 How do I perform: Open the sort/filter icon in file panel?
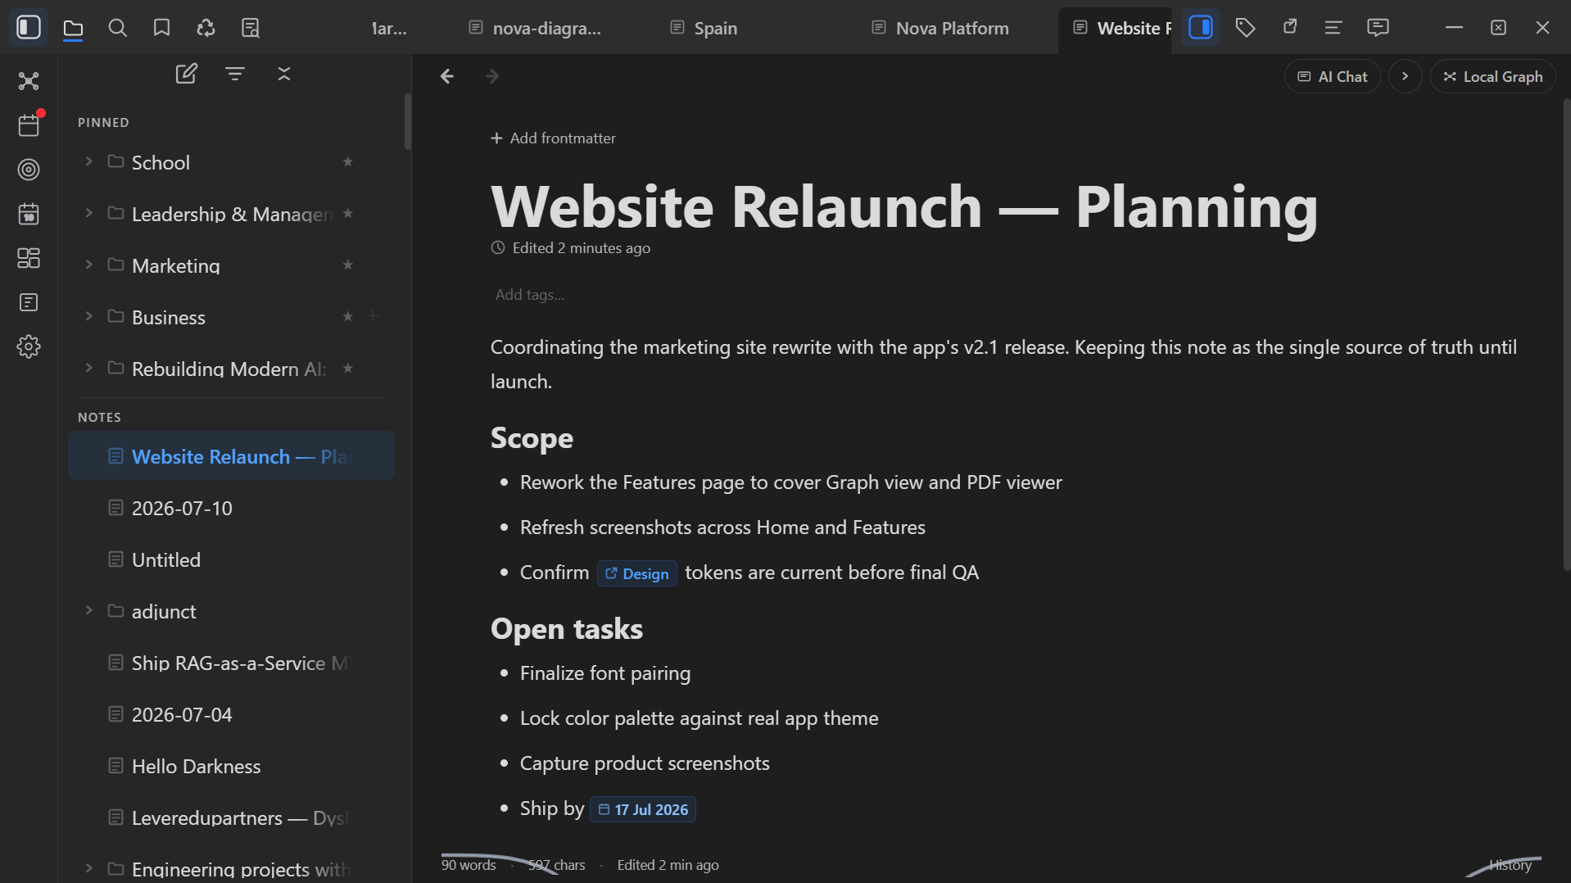[235, 74]
